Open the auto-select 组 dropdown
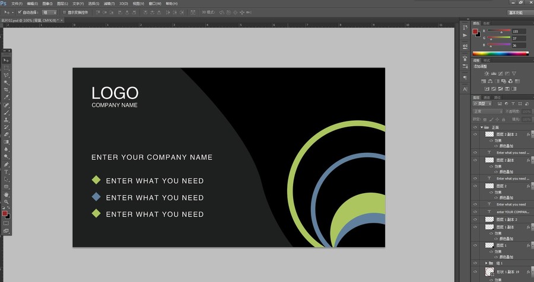Screen dimensions: 534x282 (x=49, y=12)
